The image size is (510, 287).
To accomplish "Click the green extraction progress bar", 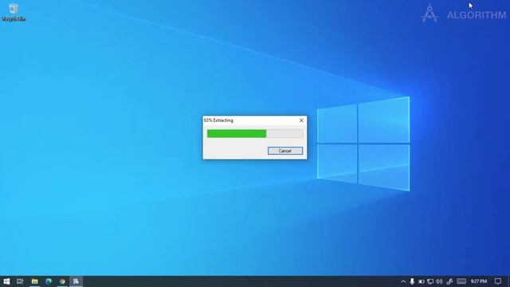I will pyautogui.click(x=255, y=133).
